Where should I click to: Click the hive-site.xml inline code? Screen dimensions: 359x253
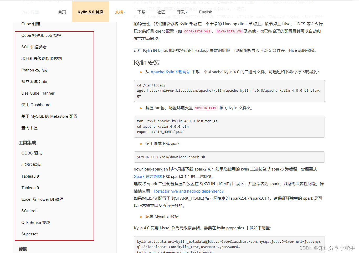(229, 31)
